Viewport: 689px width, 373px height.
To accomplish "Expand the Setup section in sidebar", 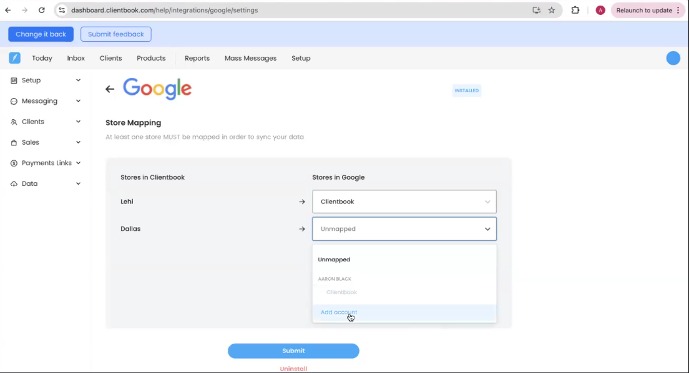I will 45,80.
